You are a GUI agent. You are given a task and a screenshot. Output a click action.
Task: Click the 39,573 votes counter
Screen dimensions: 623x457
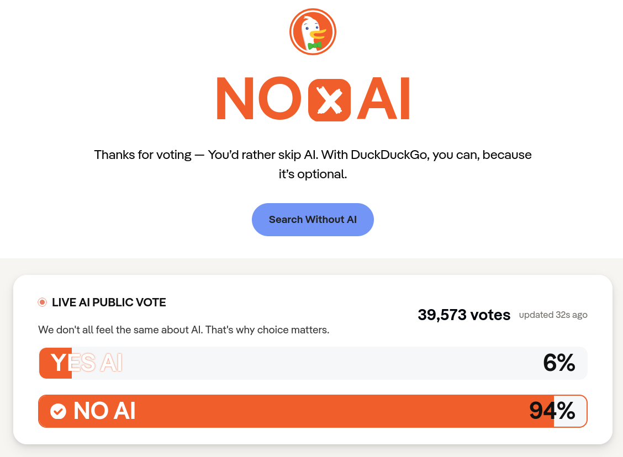(x=464, y=315)
